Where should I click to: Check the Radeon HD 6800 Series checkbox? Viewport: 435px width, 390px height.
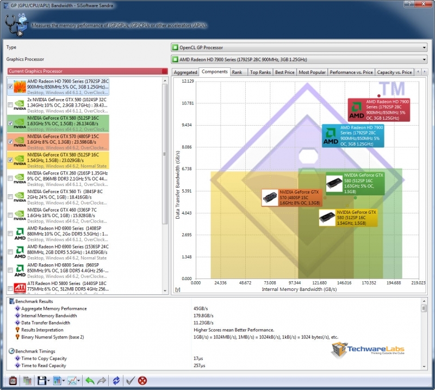(x=10, y=270)
